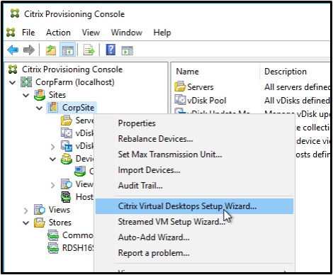This screenshot has width=333, height=275.
Task: Open the Help question mark icon
Action: [x=111, y=50]
